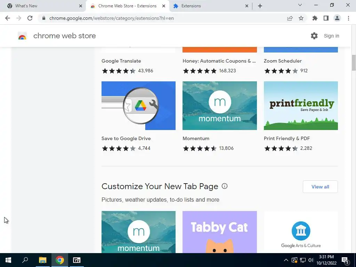View all new tab page extensions

coord(320,187)
